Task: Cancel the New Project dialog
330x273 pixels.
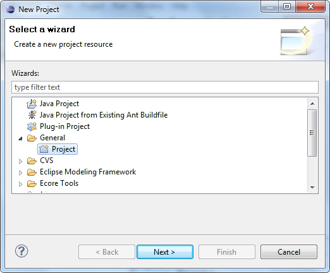Action: [289, 252]
